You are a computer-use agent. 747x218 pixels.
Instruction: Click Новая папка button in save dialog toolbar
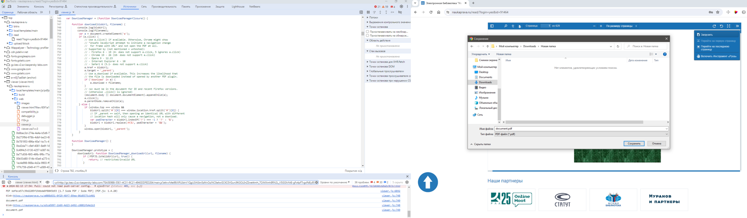coord(504,54)
